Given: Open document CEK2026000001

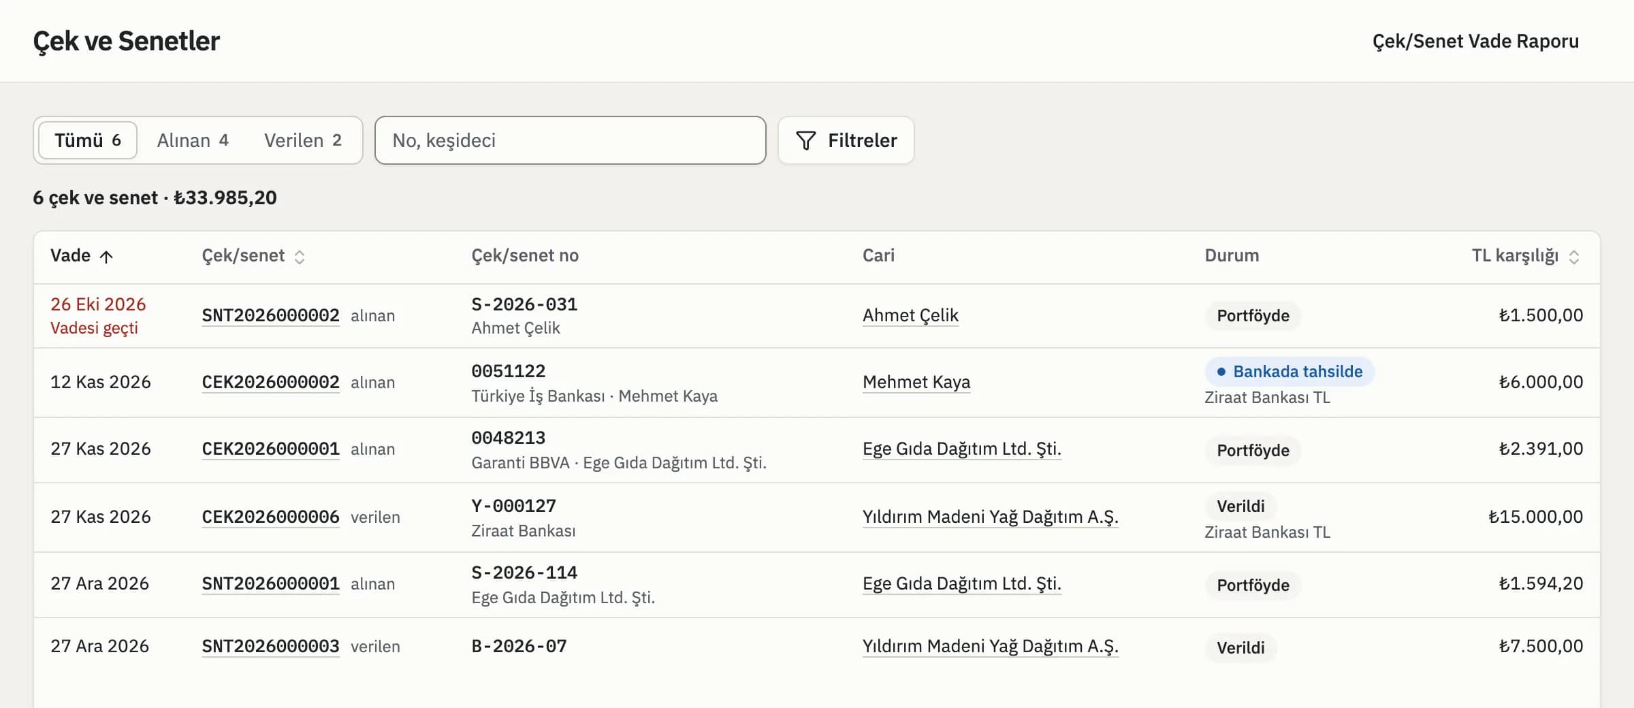Looking at the screenshot, I should (x=270, y=449).
